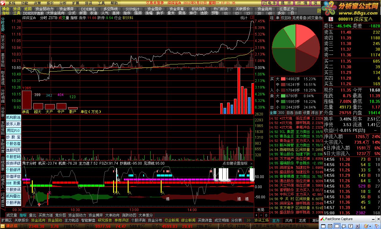Open the 功能 menu

(x=24, y=3)
